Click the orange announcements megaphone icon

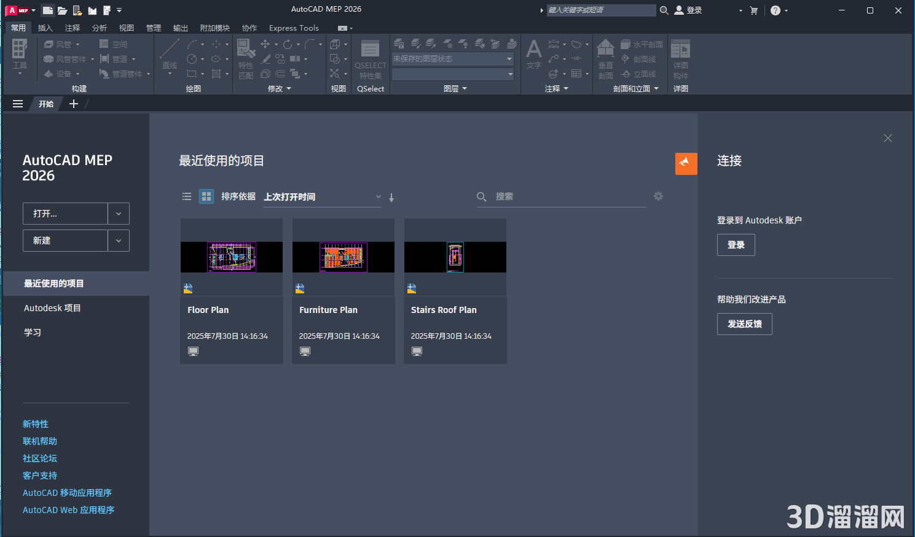[x=686, y=163]
